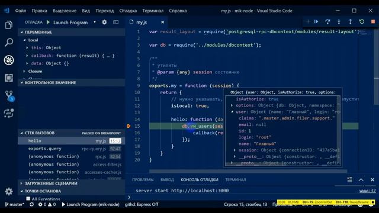Viewport: 379px width, 213px height.
Task: Open the Переход menu
Action: tap(104, 11)
